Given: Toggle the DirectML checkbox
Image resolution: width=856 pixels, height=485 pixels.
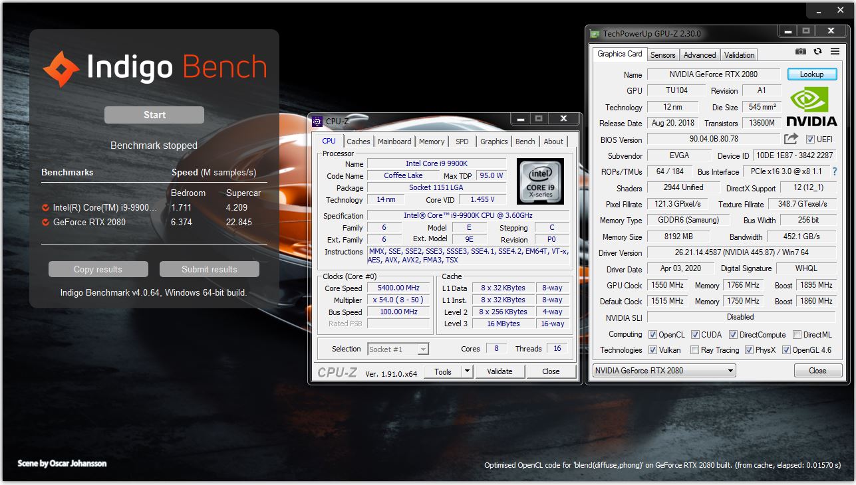Looking at the screenshot, I should pos(797,335).
